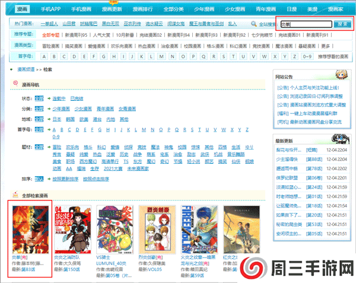Filter region by 欧美
356x283 pixels.
click(x=84, y=119)
